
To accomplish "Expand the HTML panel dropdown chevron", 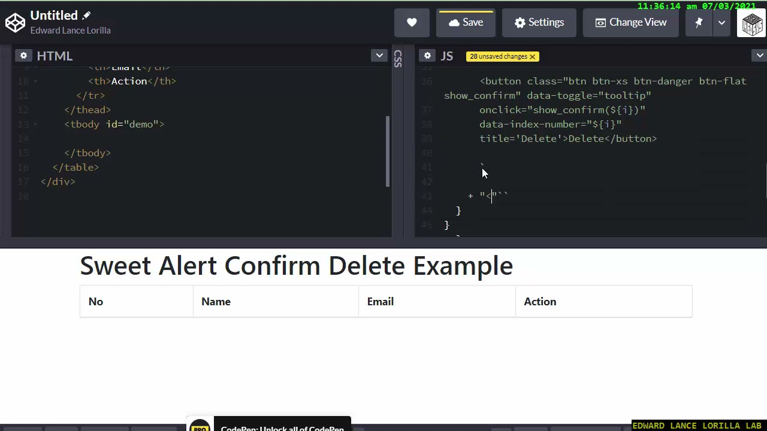I will point(379,56).
